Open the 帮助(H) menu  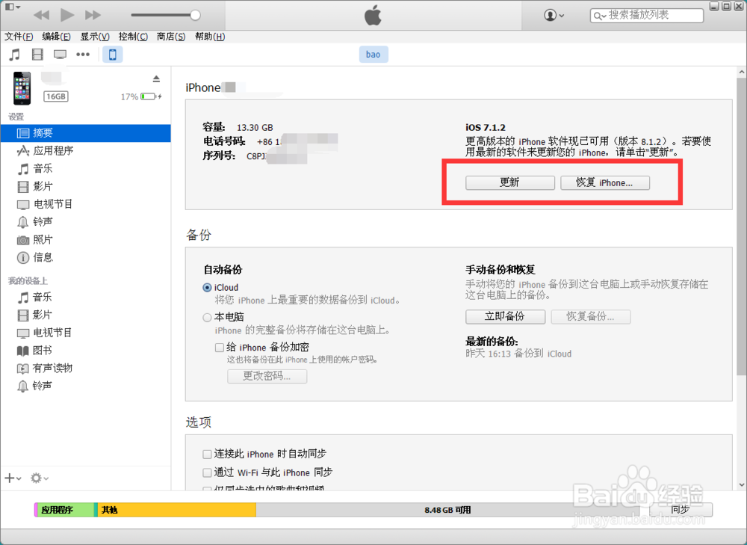210,37
